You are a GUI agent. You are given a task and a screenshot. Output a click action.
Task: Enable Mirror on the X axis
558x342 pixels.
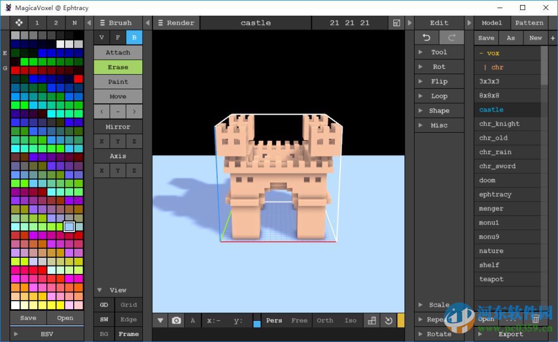[x=101, y=141]
